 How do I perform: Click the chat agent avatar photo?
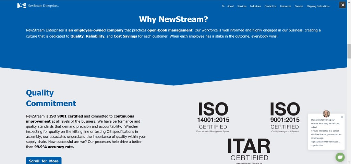coord(326,114)
